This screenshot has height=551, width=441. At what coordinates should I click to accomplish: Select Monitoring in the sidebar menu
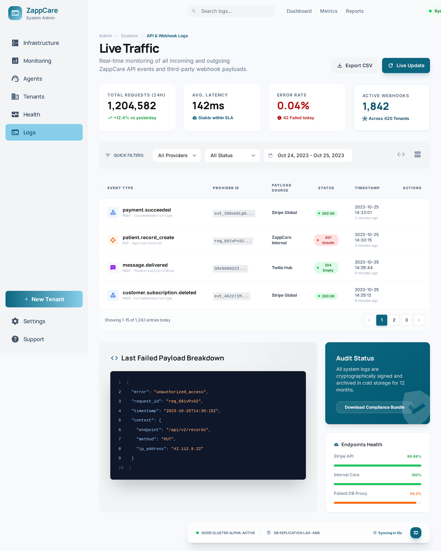pyautogui.click(x=37, y=61)
